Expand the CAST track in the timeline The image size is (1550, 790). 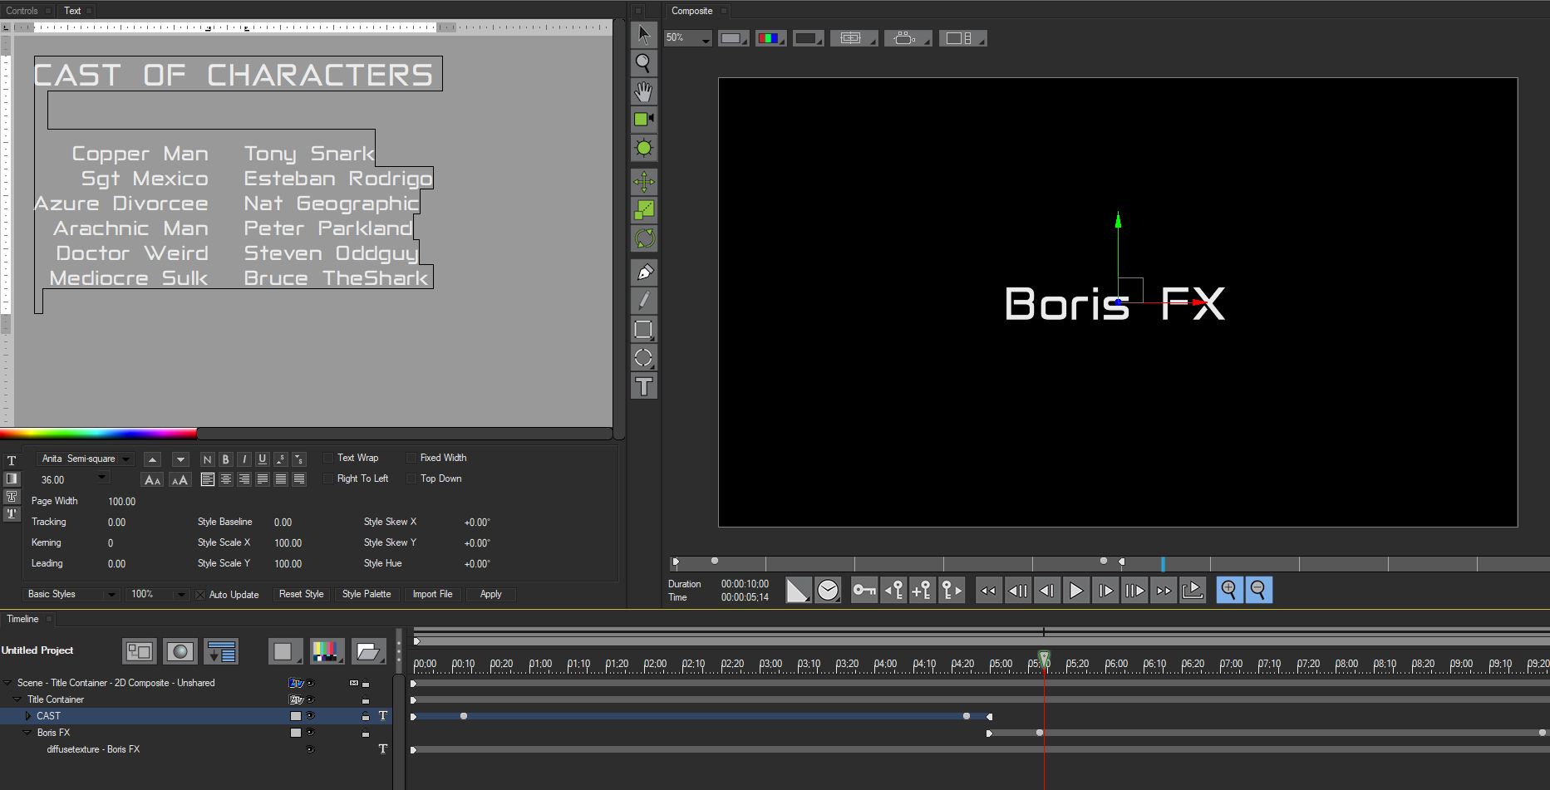click(x=28, y=715)
